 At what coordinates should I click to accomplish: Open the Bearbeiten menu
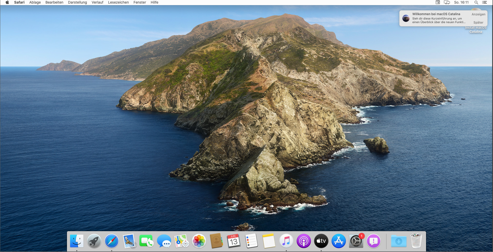[54, 2]
